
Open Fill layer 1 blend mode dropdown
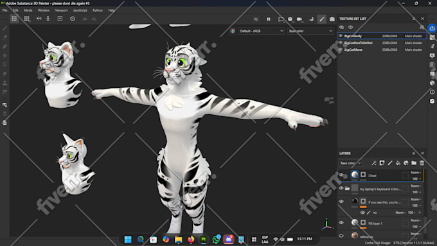(416, 220)
